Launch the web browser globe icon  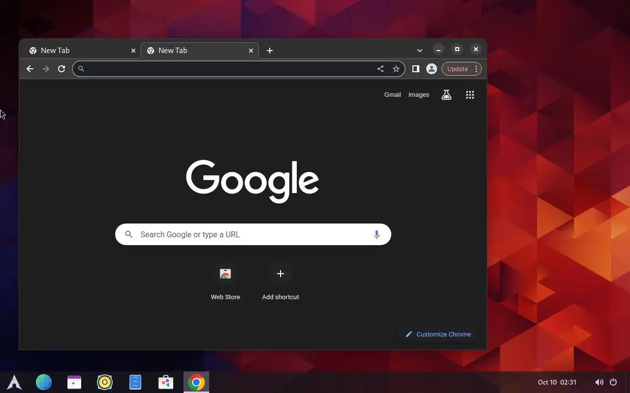tap(44, 382)
